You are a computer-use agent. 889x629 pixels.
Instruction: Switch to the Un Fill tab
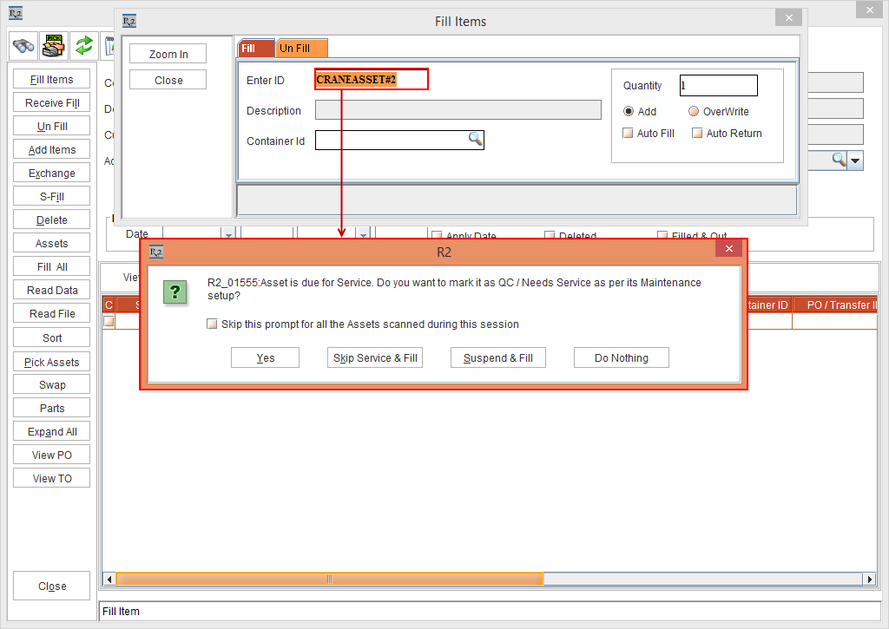(301, 49)
